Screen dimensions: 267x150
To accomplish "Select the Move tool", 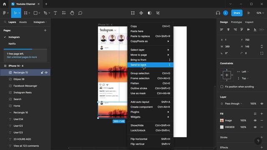I will (x=15, y=13).
